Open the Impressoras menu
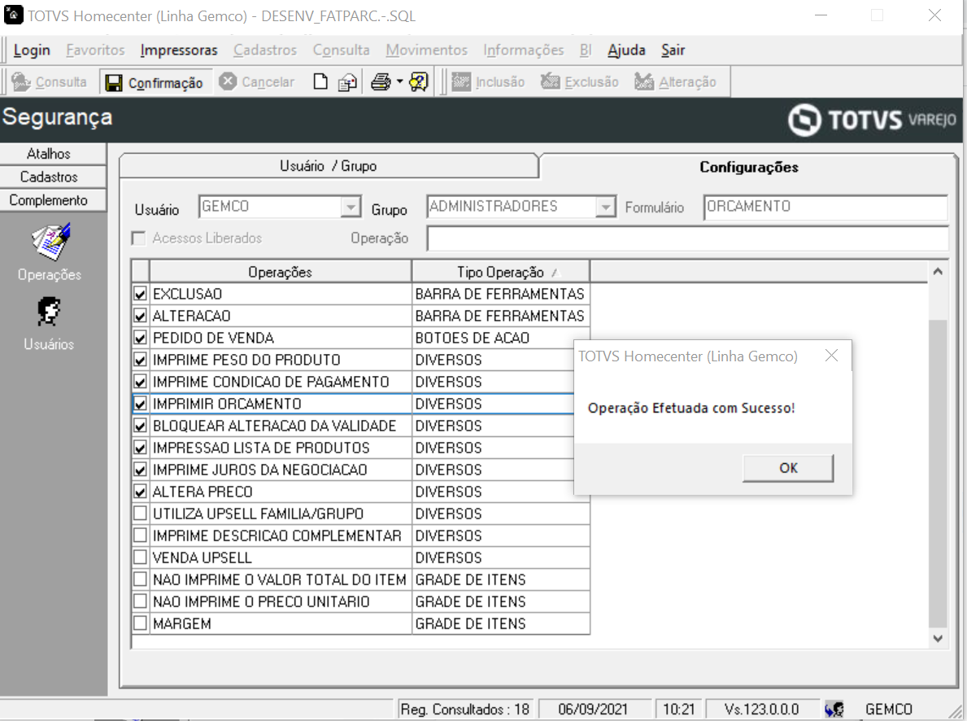This screenshot has width=967, height=721. click(x=179, y=50)
